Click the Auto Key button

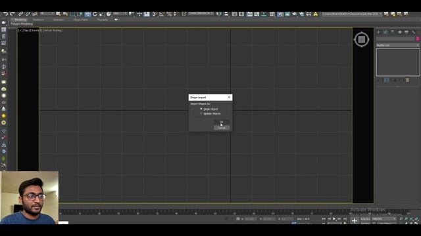[x=365, y=219]
